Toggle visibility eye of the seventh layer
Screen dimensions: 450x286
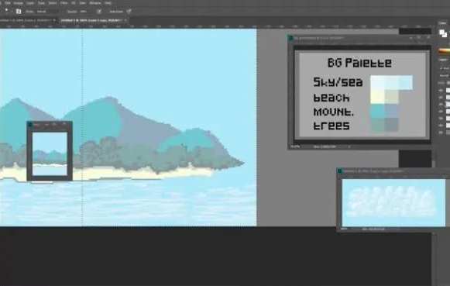[x=441, y=133]
